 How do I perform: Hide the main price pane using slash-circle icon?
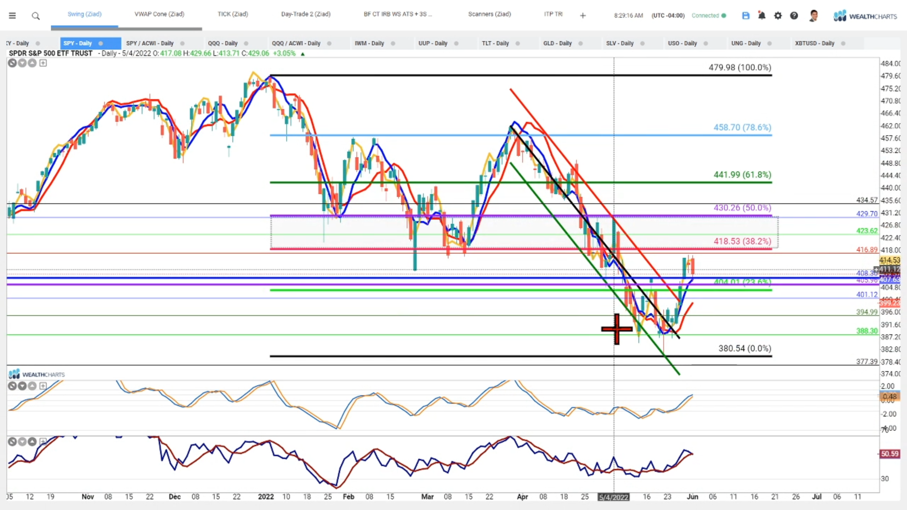pyautogui.click(x=12, y=63)
